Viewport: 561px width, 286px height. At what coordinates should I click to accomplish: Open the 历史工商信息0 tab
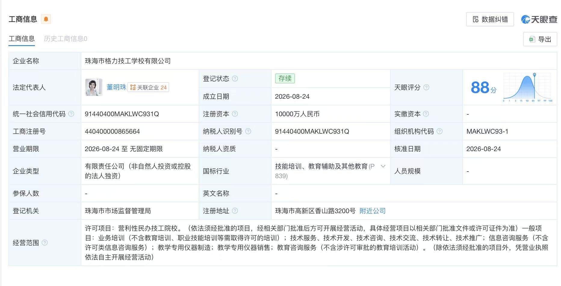point(66,39)
